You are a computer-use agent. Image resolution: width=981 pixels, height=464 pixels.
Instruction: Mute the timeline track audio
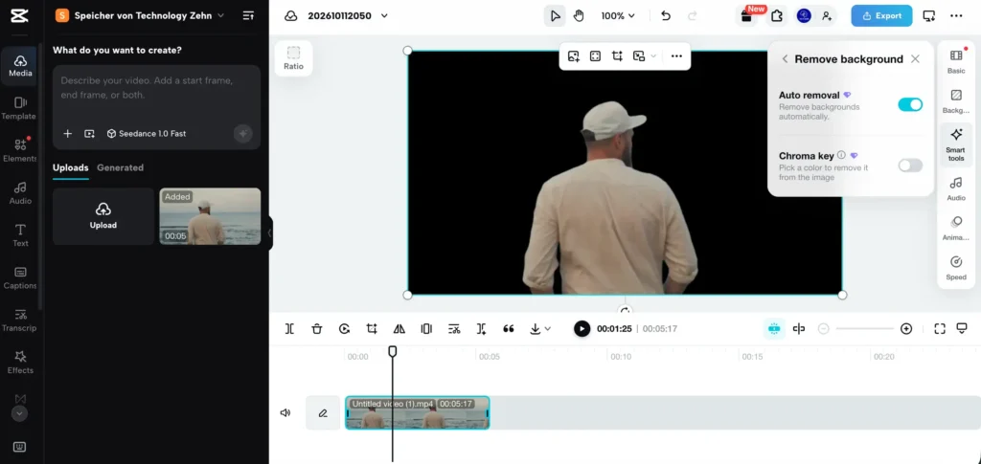coord(285,412)
